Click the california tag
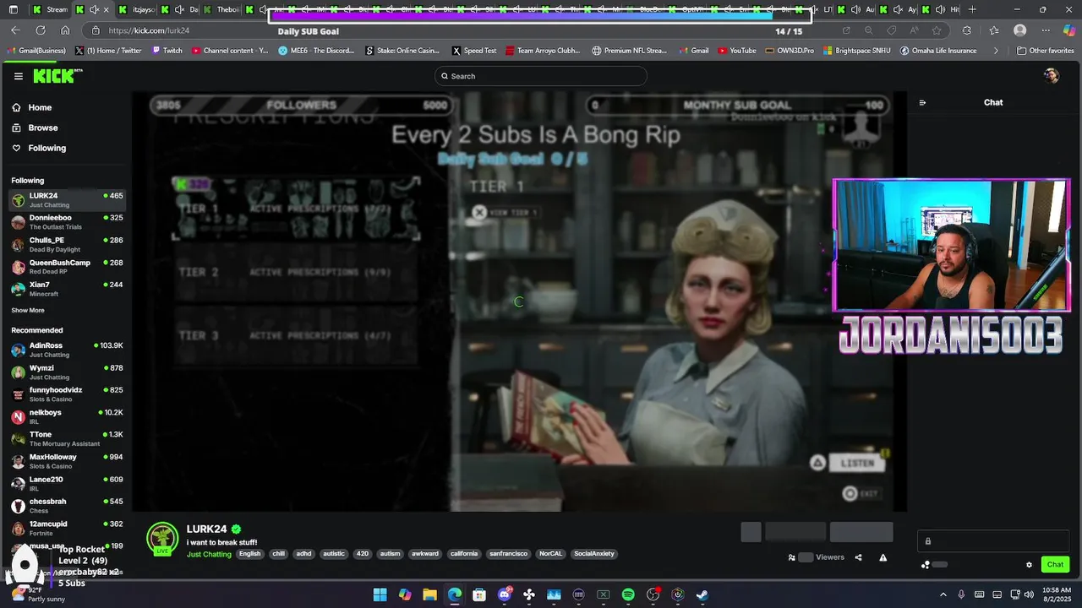This screenshot has height=608, width=1082. click(464, 554)
